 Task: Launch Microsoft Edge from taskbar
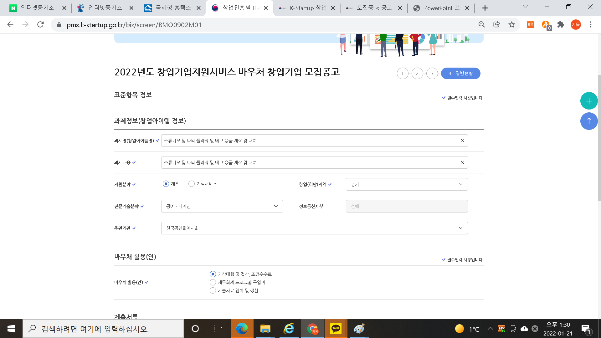[x=242, y=329]
